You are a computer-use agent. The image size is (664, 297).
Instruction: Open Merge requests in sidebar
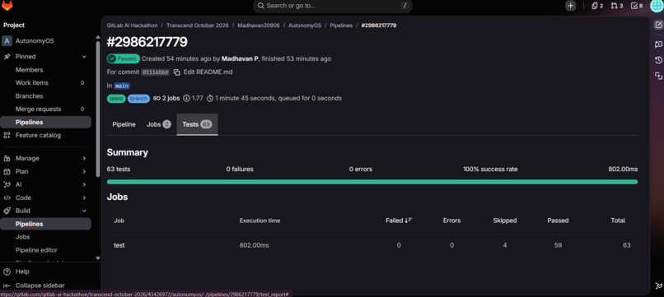pyautogui.click(x=46, y=109)
